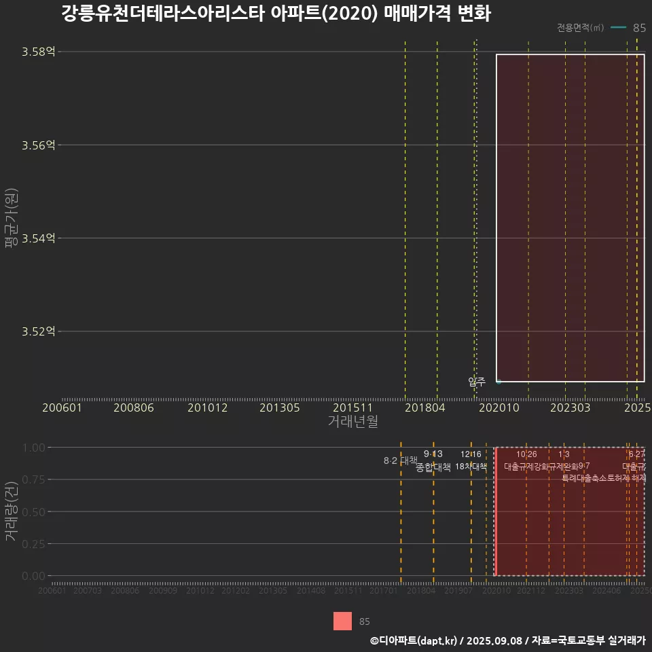Click the 거래년월 horizontal axis title
This screenshot has height=652, width=652.
(x=352, y=421)
